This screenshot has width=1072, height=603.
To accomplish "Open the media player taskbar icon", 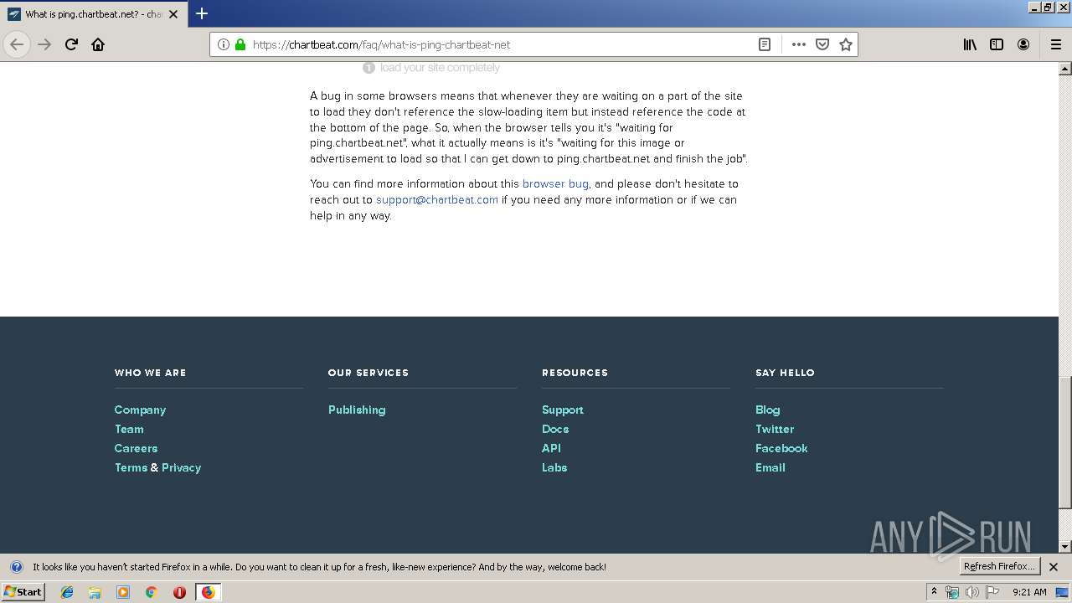I will coord(123,592).
